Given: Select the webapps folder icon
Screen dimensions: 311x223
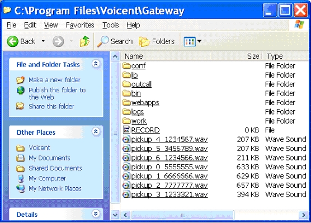Looking at the screenshot, I should tap(126, 102).
